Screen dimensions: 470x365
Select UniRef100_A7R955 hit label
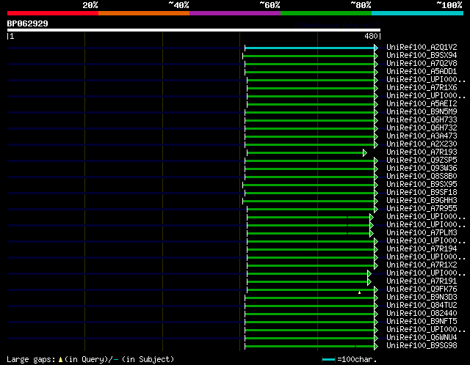[x=422, y=209]
